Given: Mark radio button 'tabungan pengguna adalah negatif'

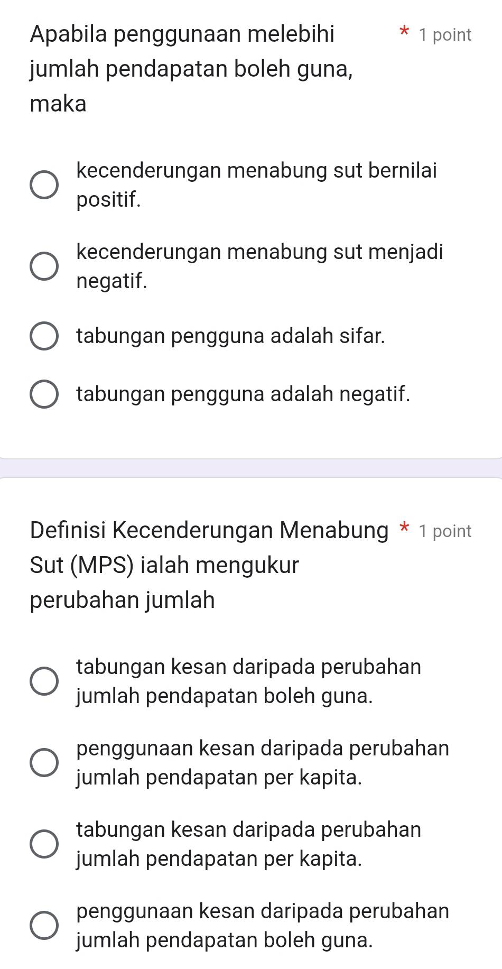Looking at the screenshot, I should (x=44, y=394).
